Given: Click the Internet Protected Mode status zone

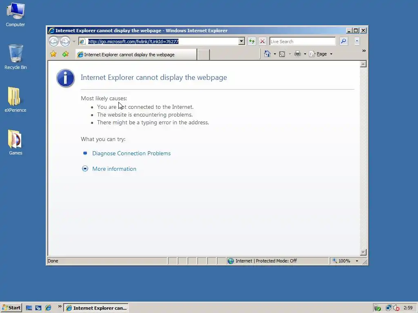Looking at the screenshot, I should (278, 261).
